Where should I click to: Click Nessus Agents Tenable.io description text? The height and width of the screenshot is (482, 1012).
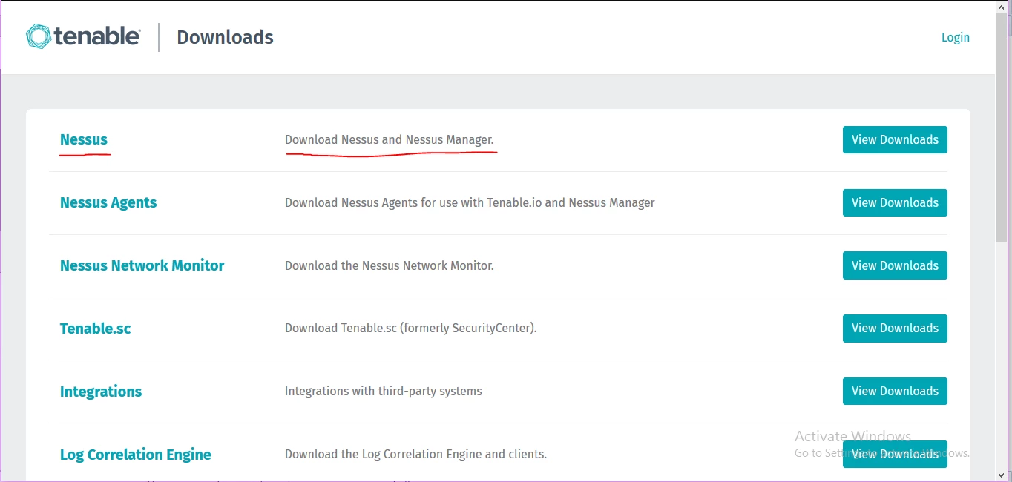click(470, 202)
